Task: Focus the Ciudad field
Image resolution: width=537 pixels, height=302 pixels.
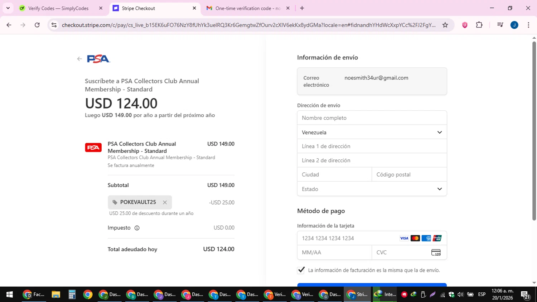Action: [x=334, y=174]
